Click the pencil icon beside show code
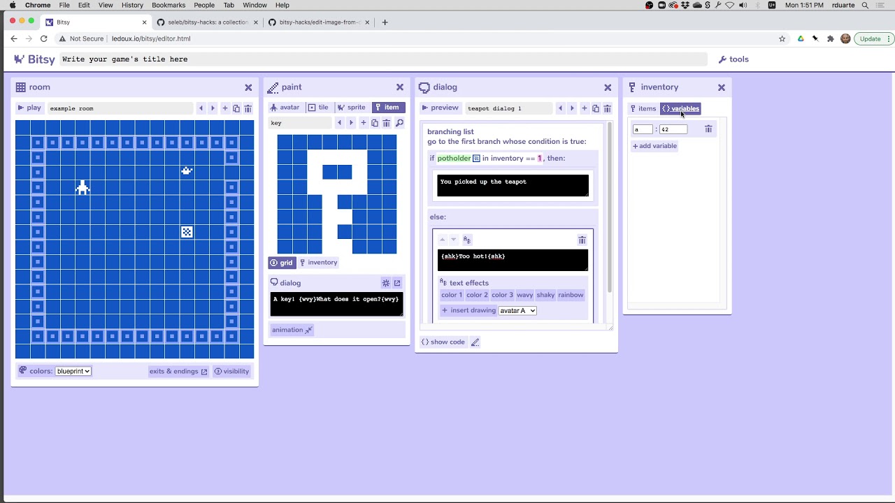The height and width of the screenshot is (503, 895). coord(475,342)
